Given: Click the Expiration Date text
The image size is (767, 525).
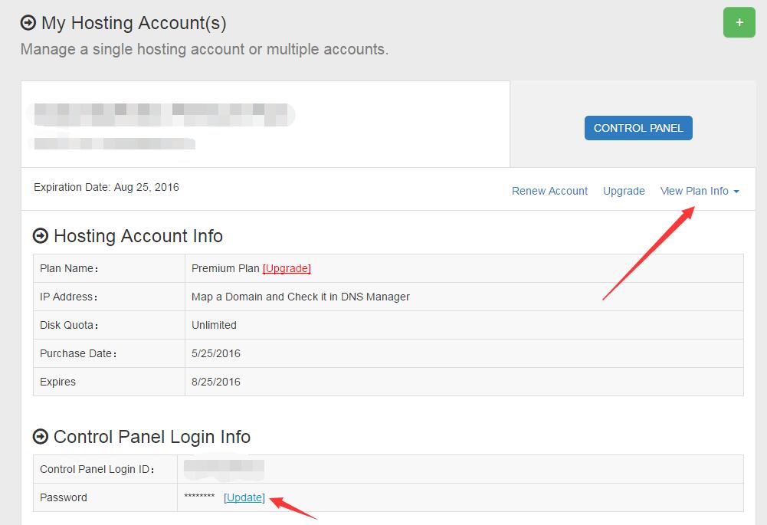Looking at the screenshot, I should [x=105, y=187].
